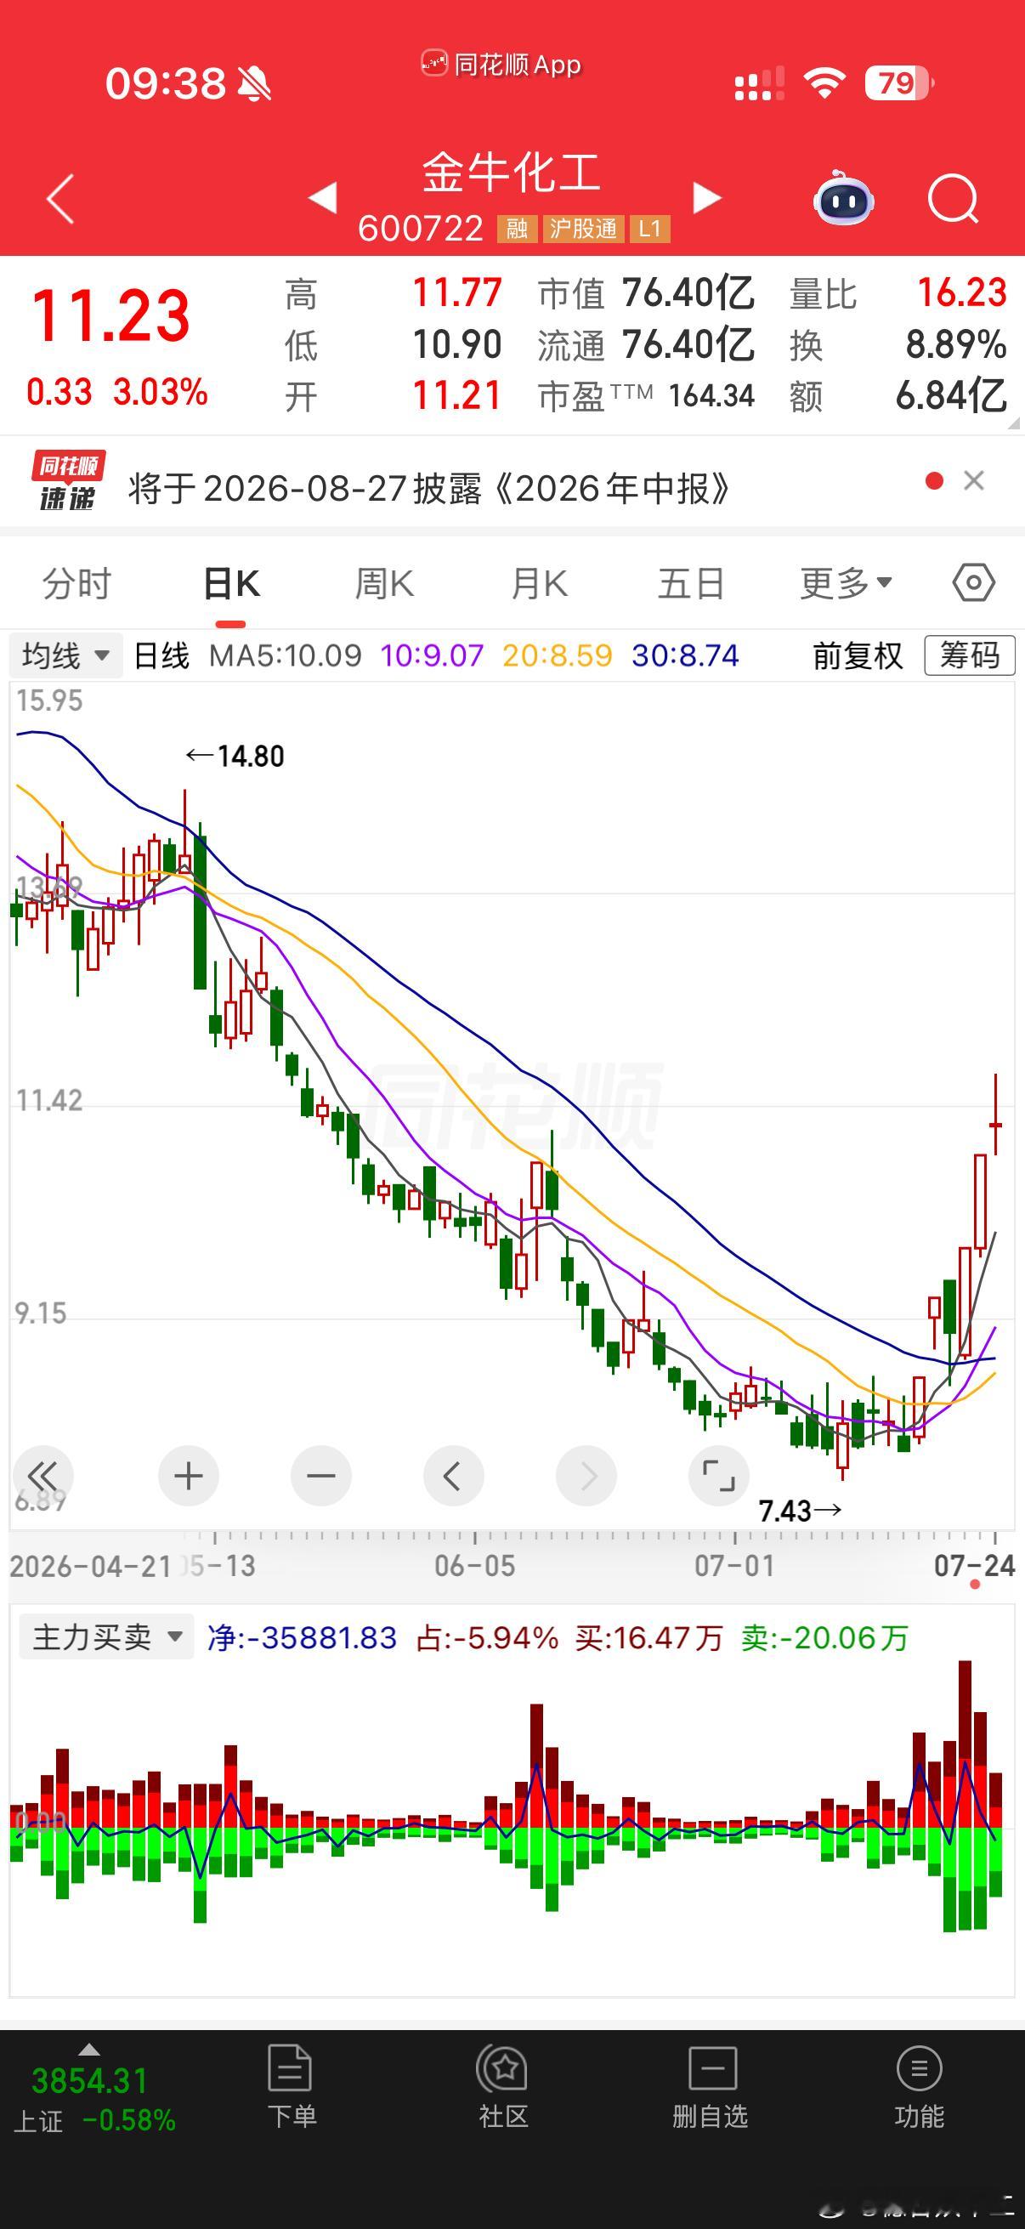This screenshot has width=1025, height=2229.
Task: Switch to 月K tab
Action: coord(539,584)
